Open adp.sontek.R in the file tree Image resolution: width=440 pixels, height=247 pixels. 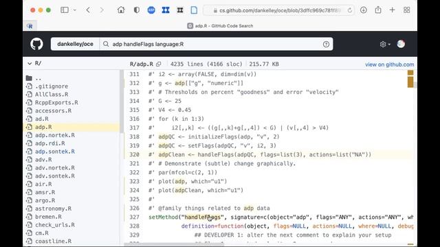(55, 151)
